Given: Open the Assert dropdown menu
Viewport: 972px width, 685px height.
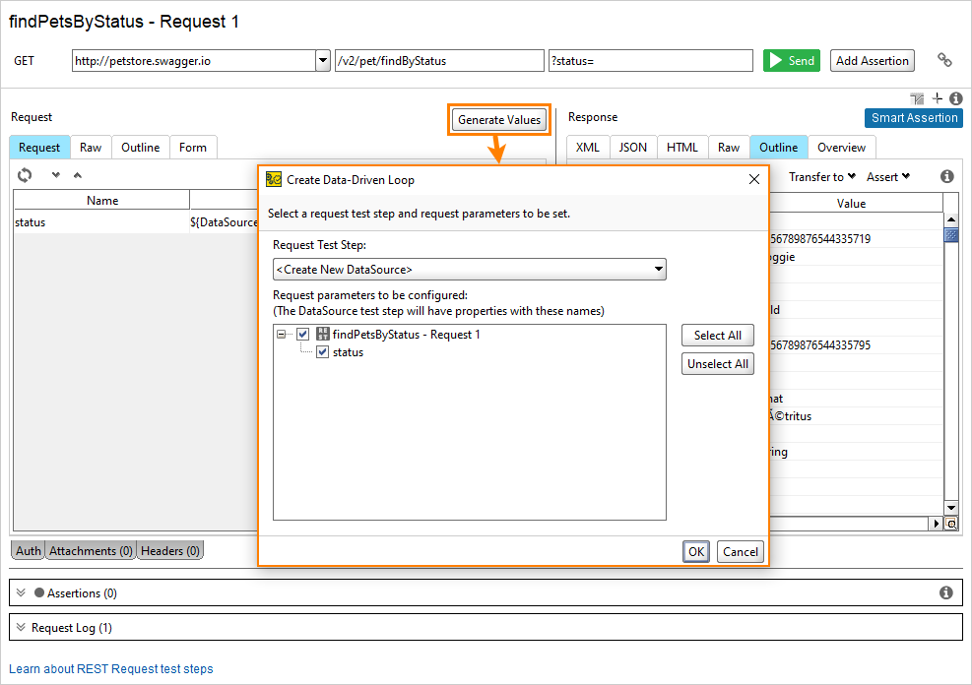Looking at the screenshot, I should pos(885,176).
